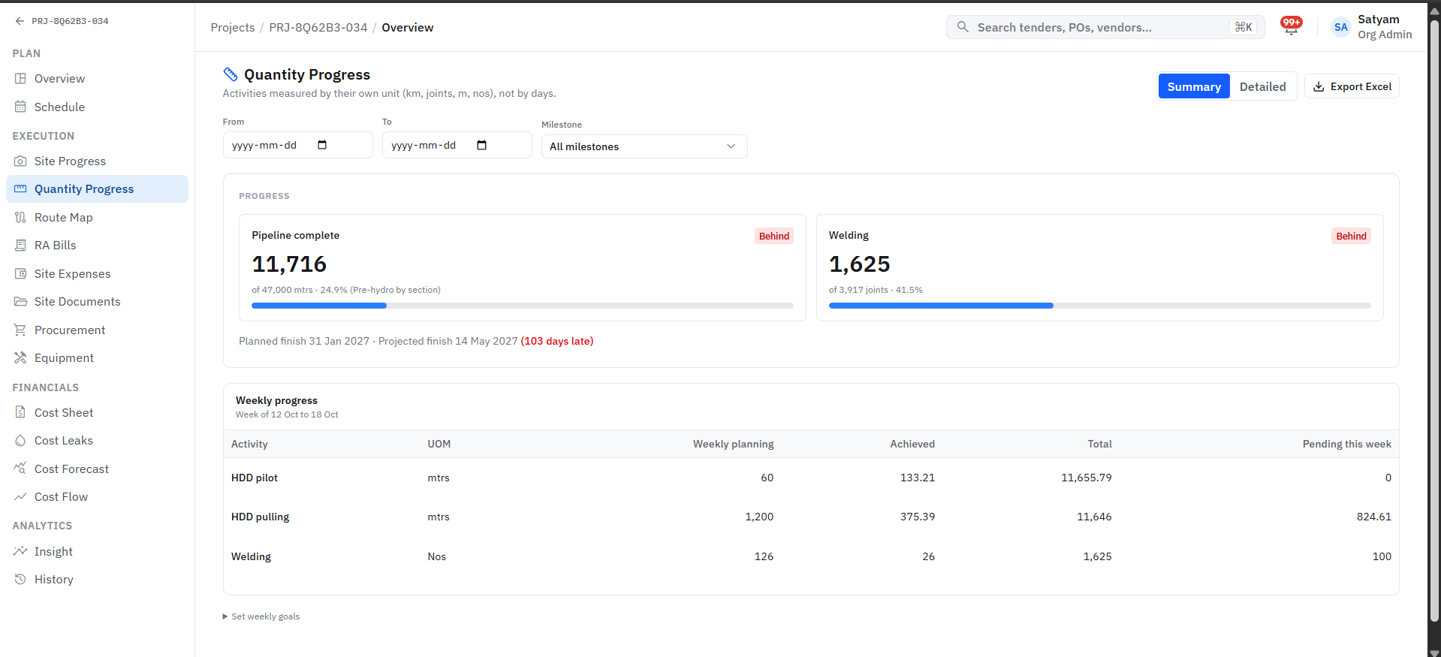Click the Site Expenses icon
Image resolution: width=1441 pixels, height=657 pixels.
(x=20, y=273)
